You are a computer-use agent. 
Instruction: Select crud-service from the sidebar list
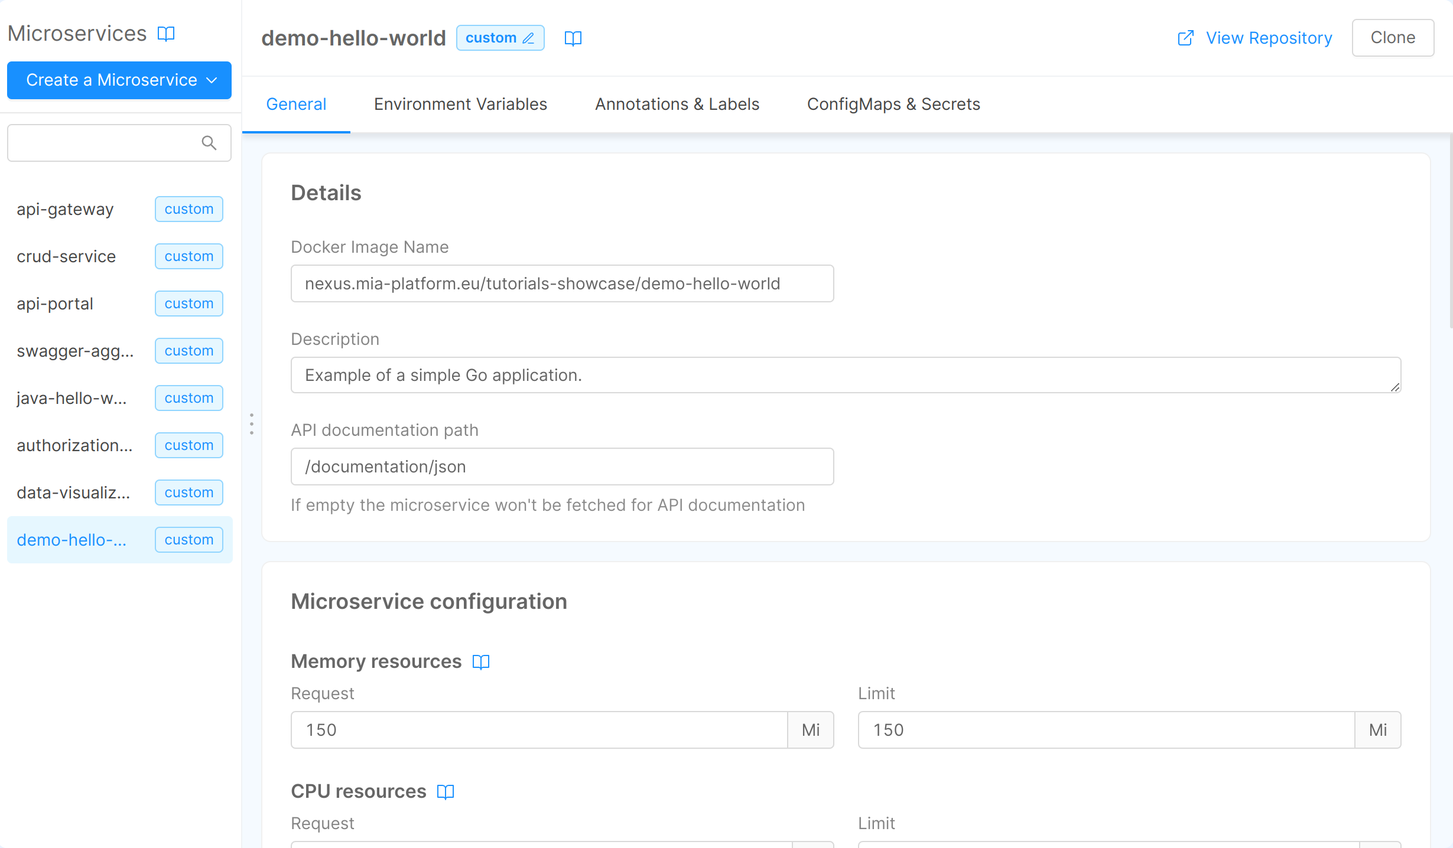pos(66,256)
